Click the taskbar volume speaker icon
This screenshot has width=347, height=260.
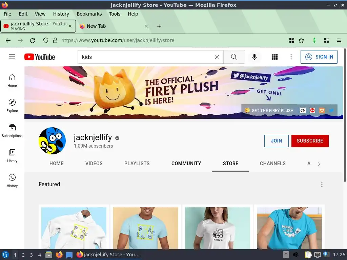click(x=295, y=255)
